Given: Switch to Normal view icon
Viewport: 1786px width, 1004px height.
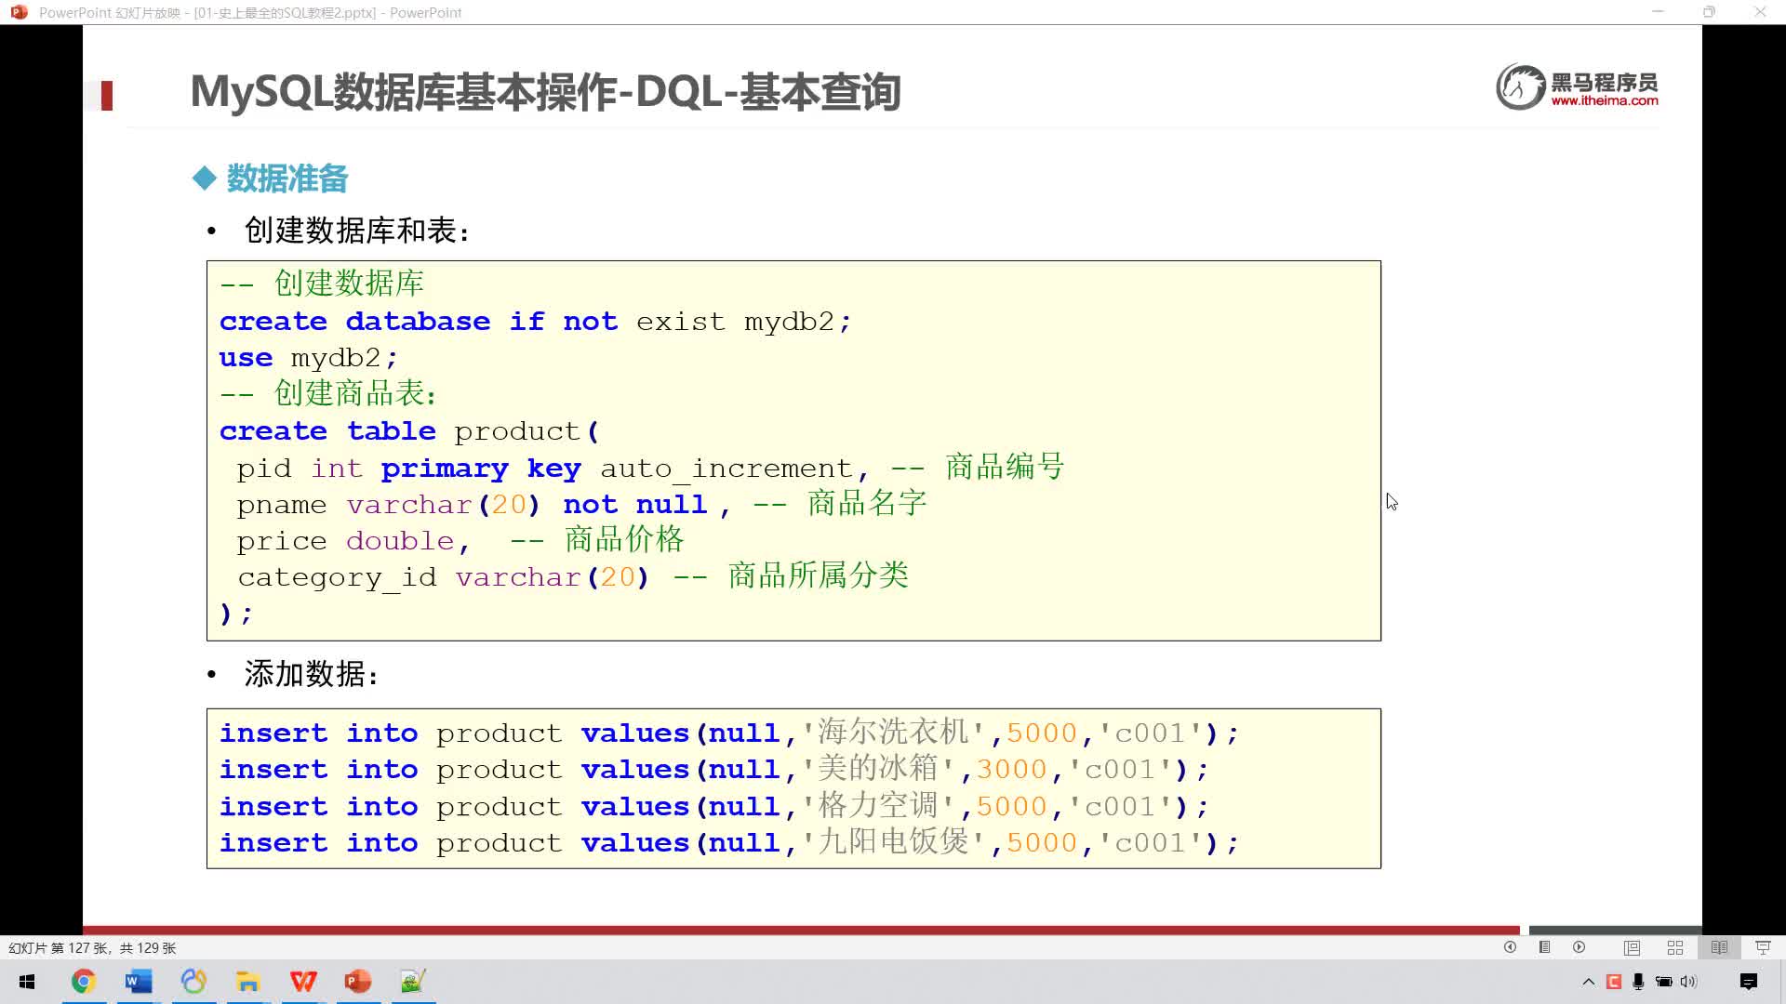Looking at the screenshot, I should 1632,947.
